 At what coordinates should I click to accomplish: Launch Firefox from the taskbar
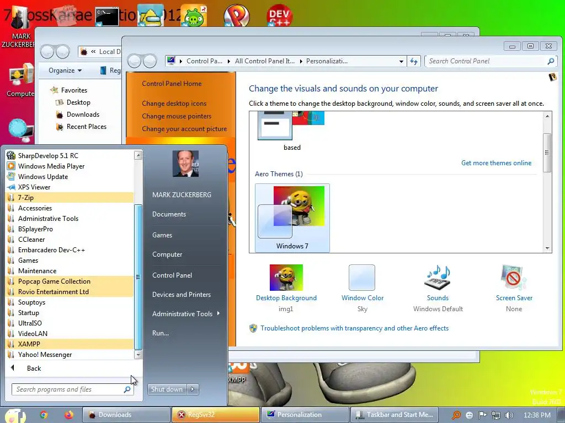(x=68, y=415)
